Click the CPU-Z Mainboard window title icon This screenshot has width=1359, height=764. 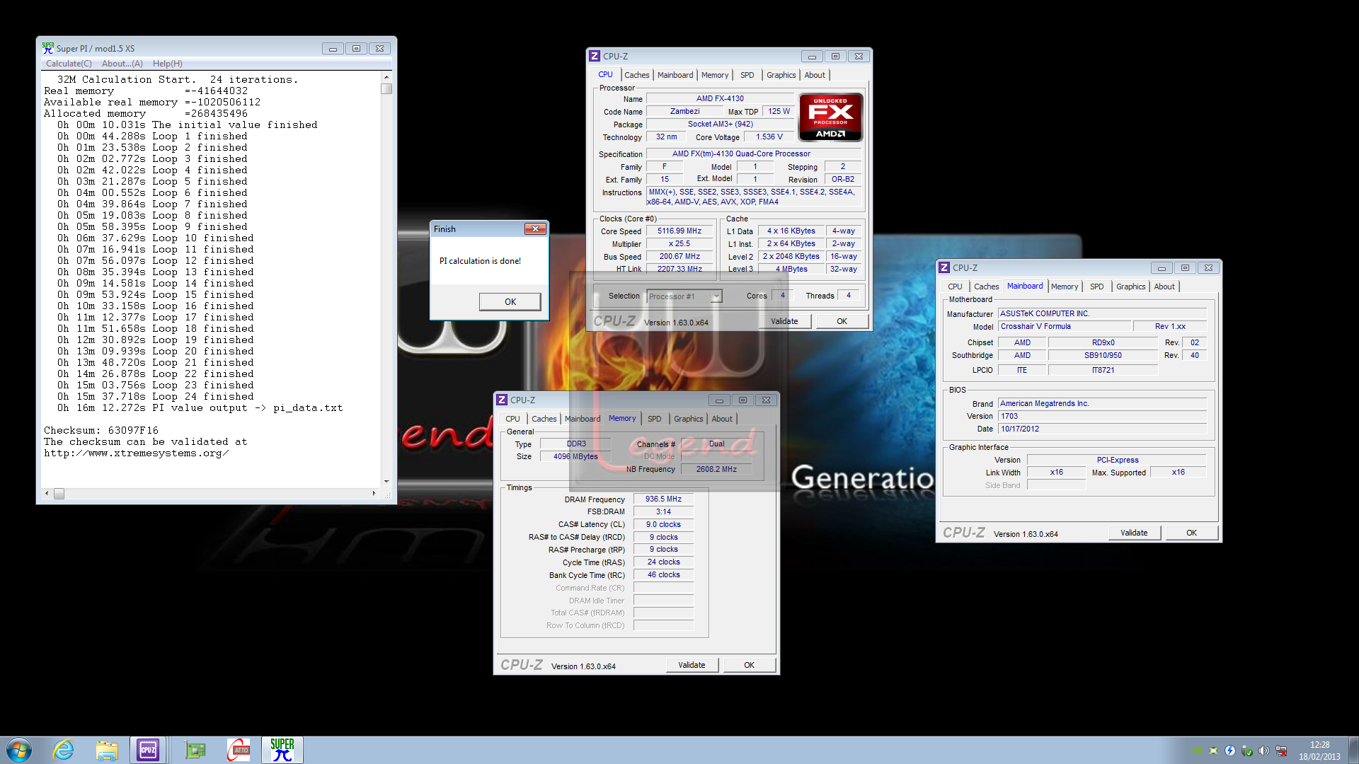[x=944, y=267]
